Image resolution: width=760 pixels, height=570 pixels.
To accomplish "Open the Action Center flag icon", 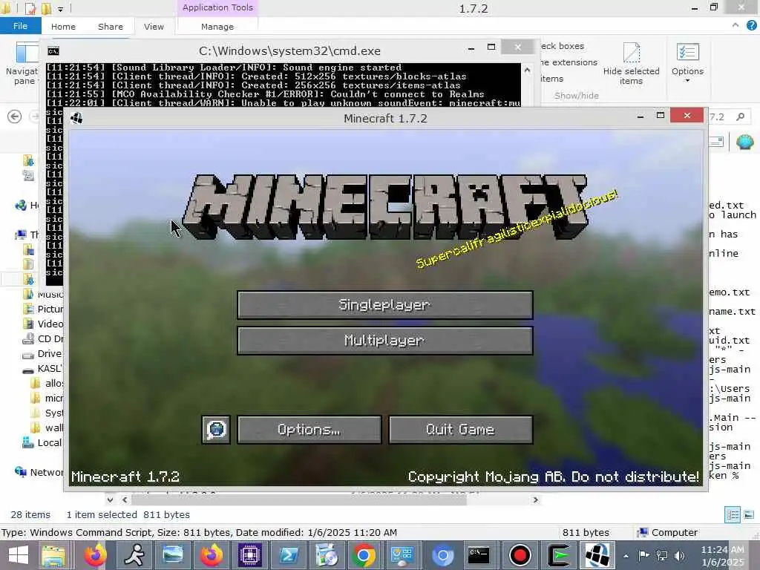I will [644, 555].
